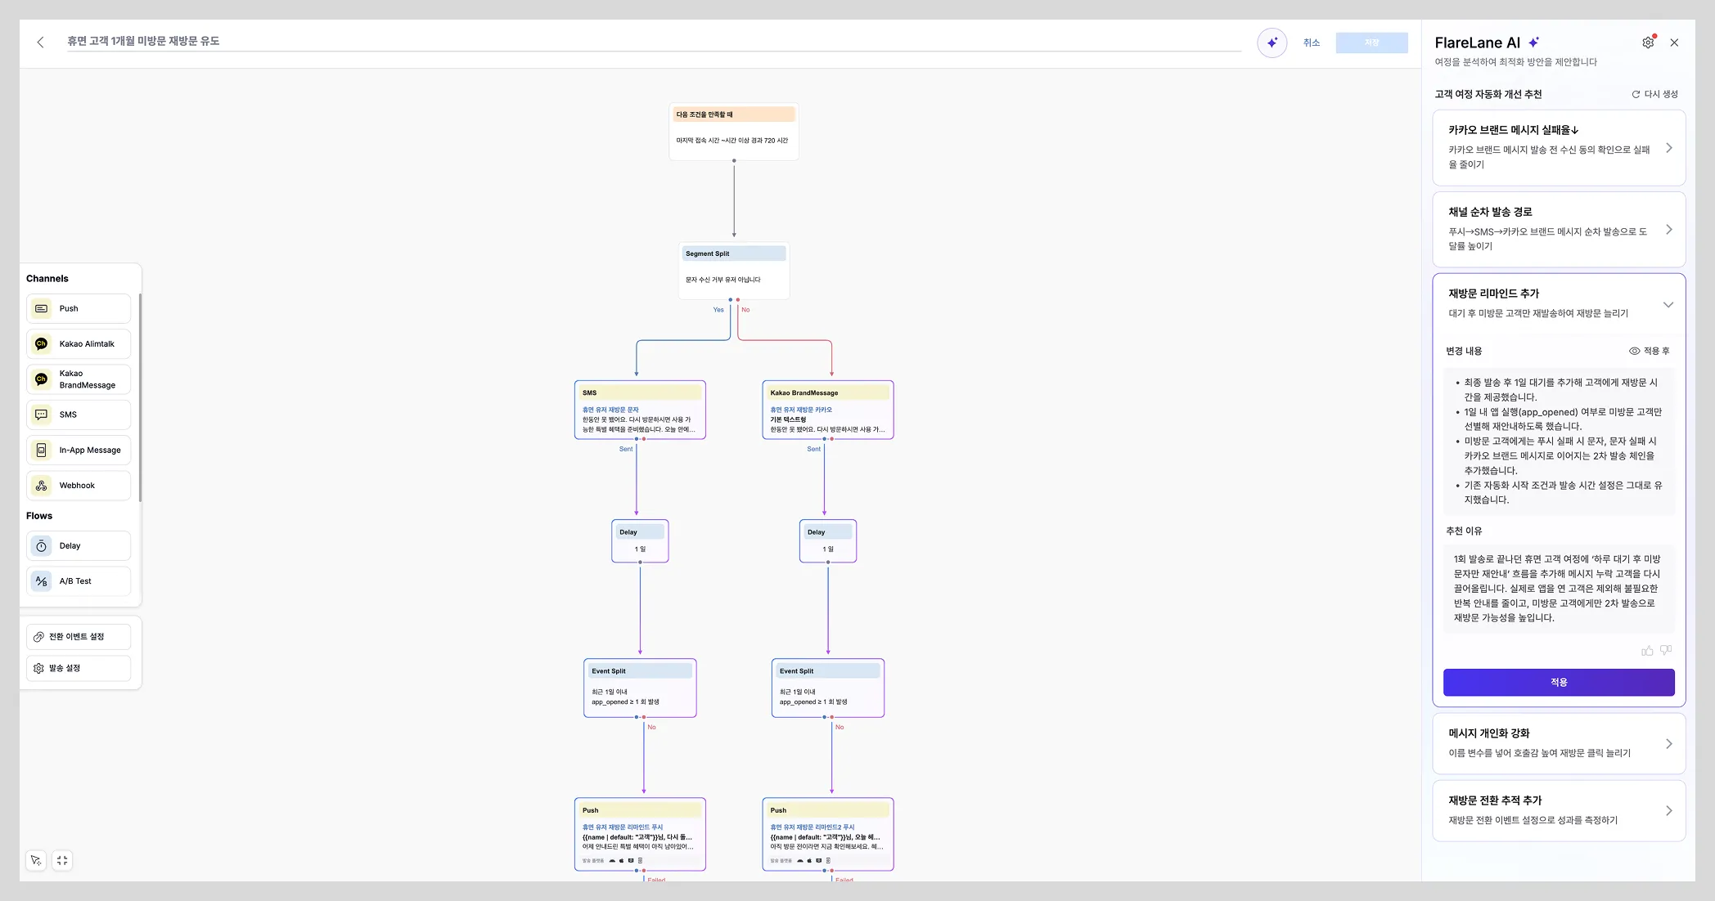The width and height of the screenshot is (1715, 901).
Task: Select the Delay node below Kakao BrandMessage node
Action: pyautogui.click(x=828, y=540)
